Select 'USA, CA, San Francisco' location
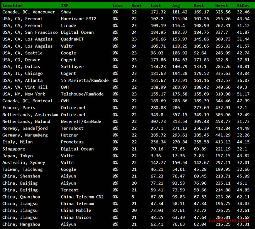This screenshot has width=255, height=229. point(30,32)
